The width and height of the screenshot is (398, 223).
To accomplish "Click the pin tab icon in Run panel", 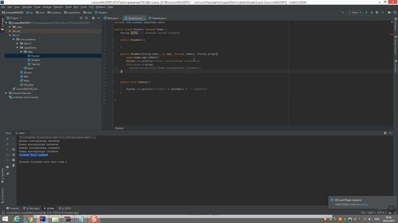I will (7, 173).
